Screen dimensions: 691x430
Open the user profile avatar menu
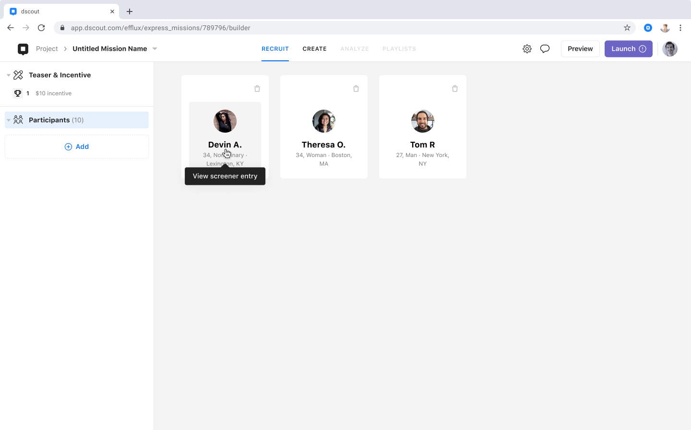(670, 49)
